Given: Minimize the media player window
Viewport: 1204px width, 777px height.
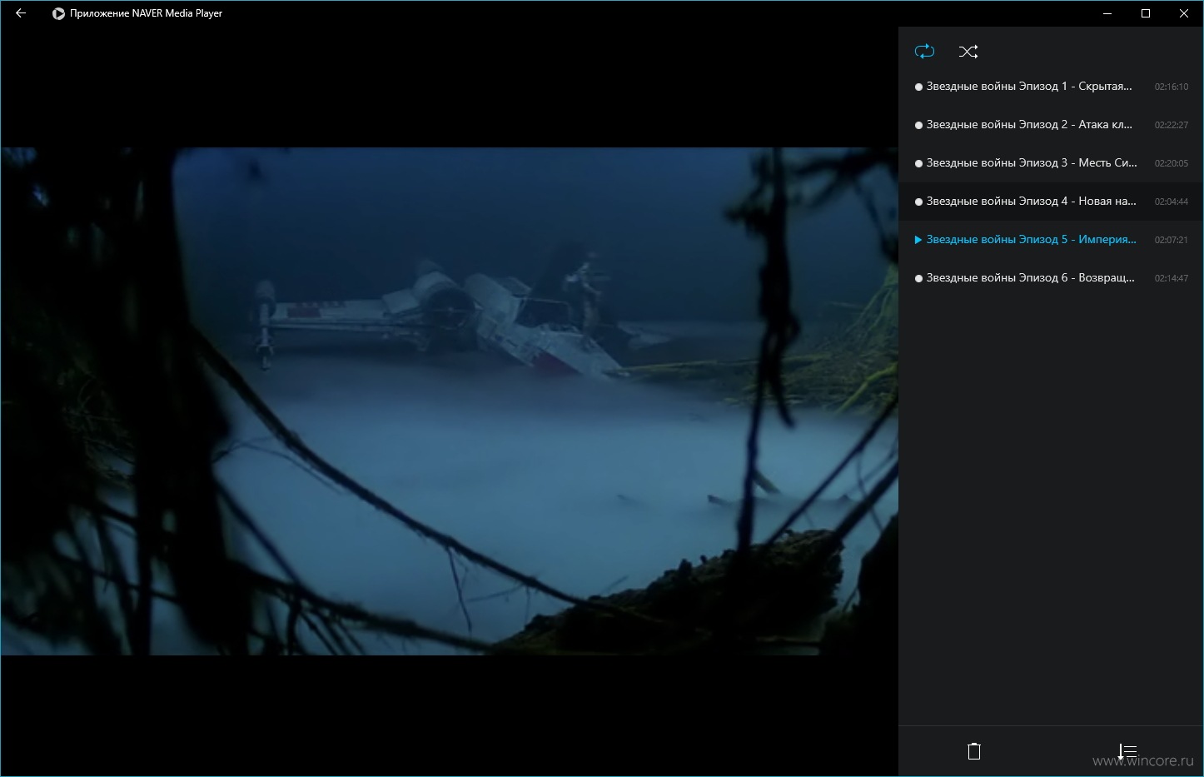Looking at the screenshot, I should pos(1108,13).
